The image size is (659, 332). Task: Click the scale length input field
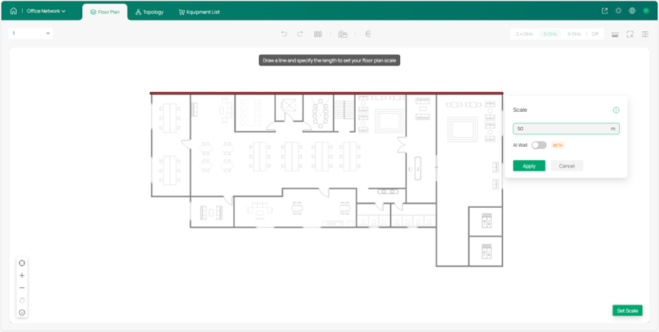click(x=562, y=129)
